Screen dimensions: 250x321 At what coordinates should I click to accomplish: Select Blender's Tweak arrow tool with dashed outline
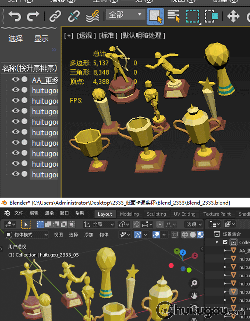(x=26, y=225)
